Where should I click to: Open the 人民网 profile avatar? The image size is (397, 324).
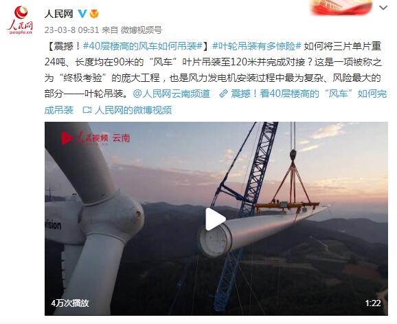(x=21, y=20)
